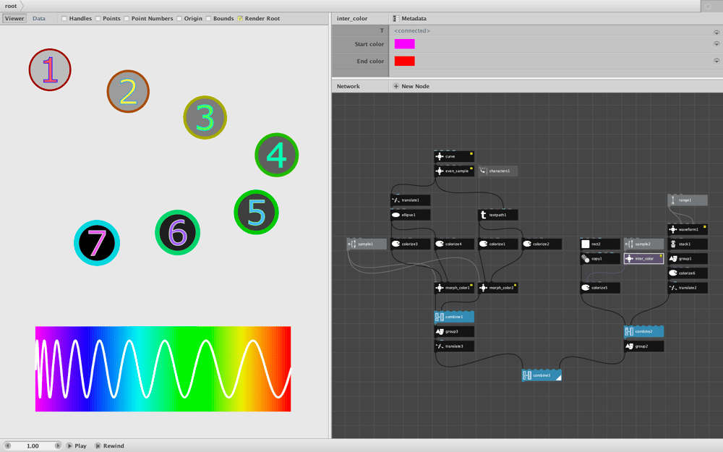Select the copy1 node
The image size is (723, 452).
(x=600, y=259)
